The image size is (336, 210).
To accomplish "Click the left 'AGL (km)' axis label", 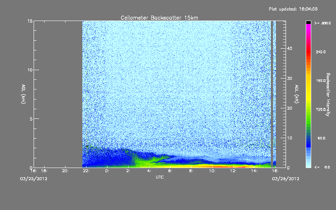I will (x=24, y=94).
